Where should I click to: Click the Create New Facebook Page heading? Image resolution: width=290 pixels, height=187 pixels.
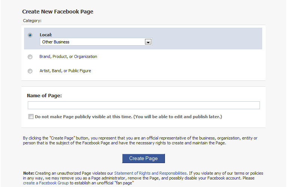click(58, 12)
